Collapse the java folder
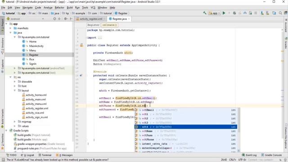The height and width of the screenshot is (162, 288). coord(10,33)
